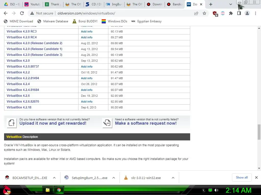Click the scrollbar down arrow
The height and width of the screenshot is (195, 261).
pyautogui.click(x=259, y=168)
